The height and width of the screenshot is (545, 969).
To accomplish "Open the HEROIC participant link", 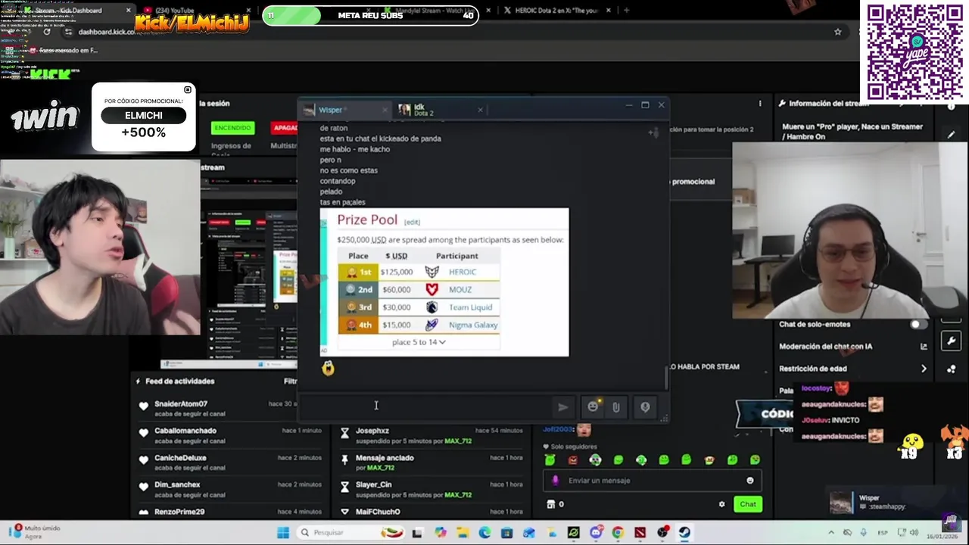I will pos(462,272).
